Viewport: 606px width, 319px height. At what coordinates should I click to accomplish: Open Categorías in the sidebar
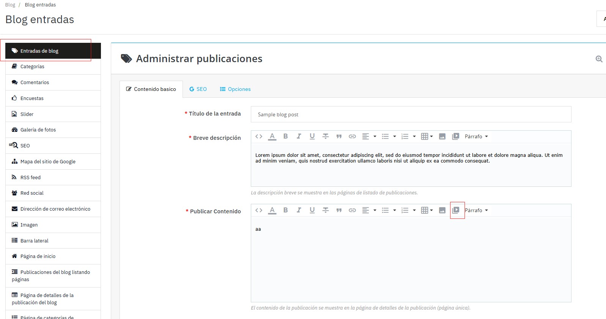pos(32,67)
